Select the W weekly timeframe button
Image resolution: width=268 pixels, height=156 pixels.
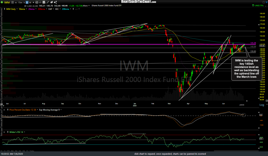[30, 3]
